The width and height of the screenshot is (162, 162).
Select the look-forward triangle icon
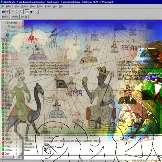pos(17,12)
